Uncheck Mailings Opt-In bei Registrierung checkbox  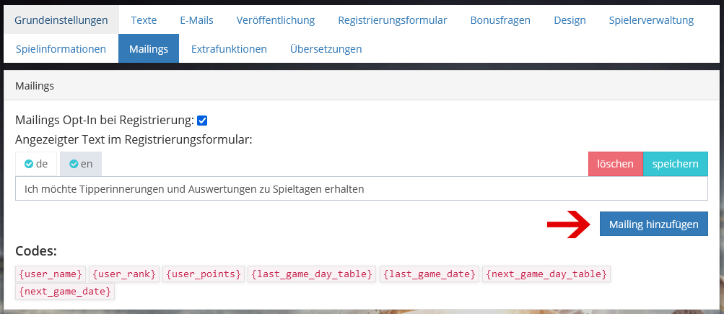[202, 121]
